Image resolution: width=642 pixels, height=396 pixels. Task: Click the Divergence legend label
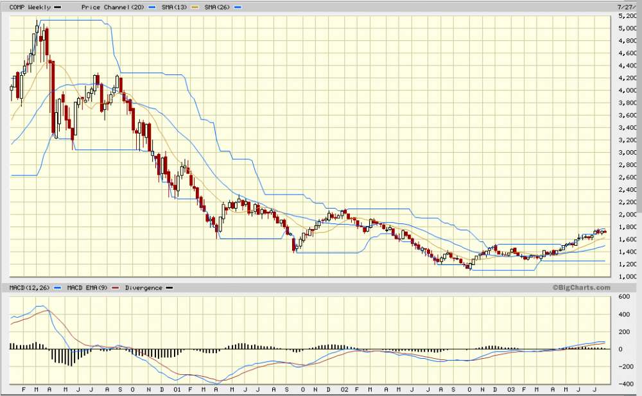[142, 288]
